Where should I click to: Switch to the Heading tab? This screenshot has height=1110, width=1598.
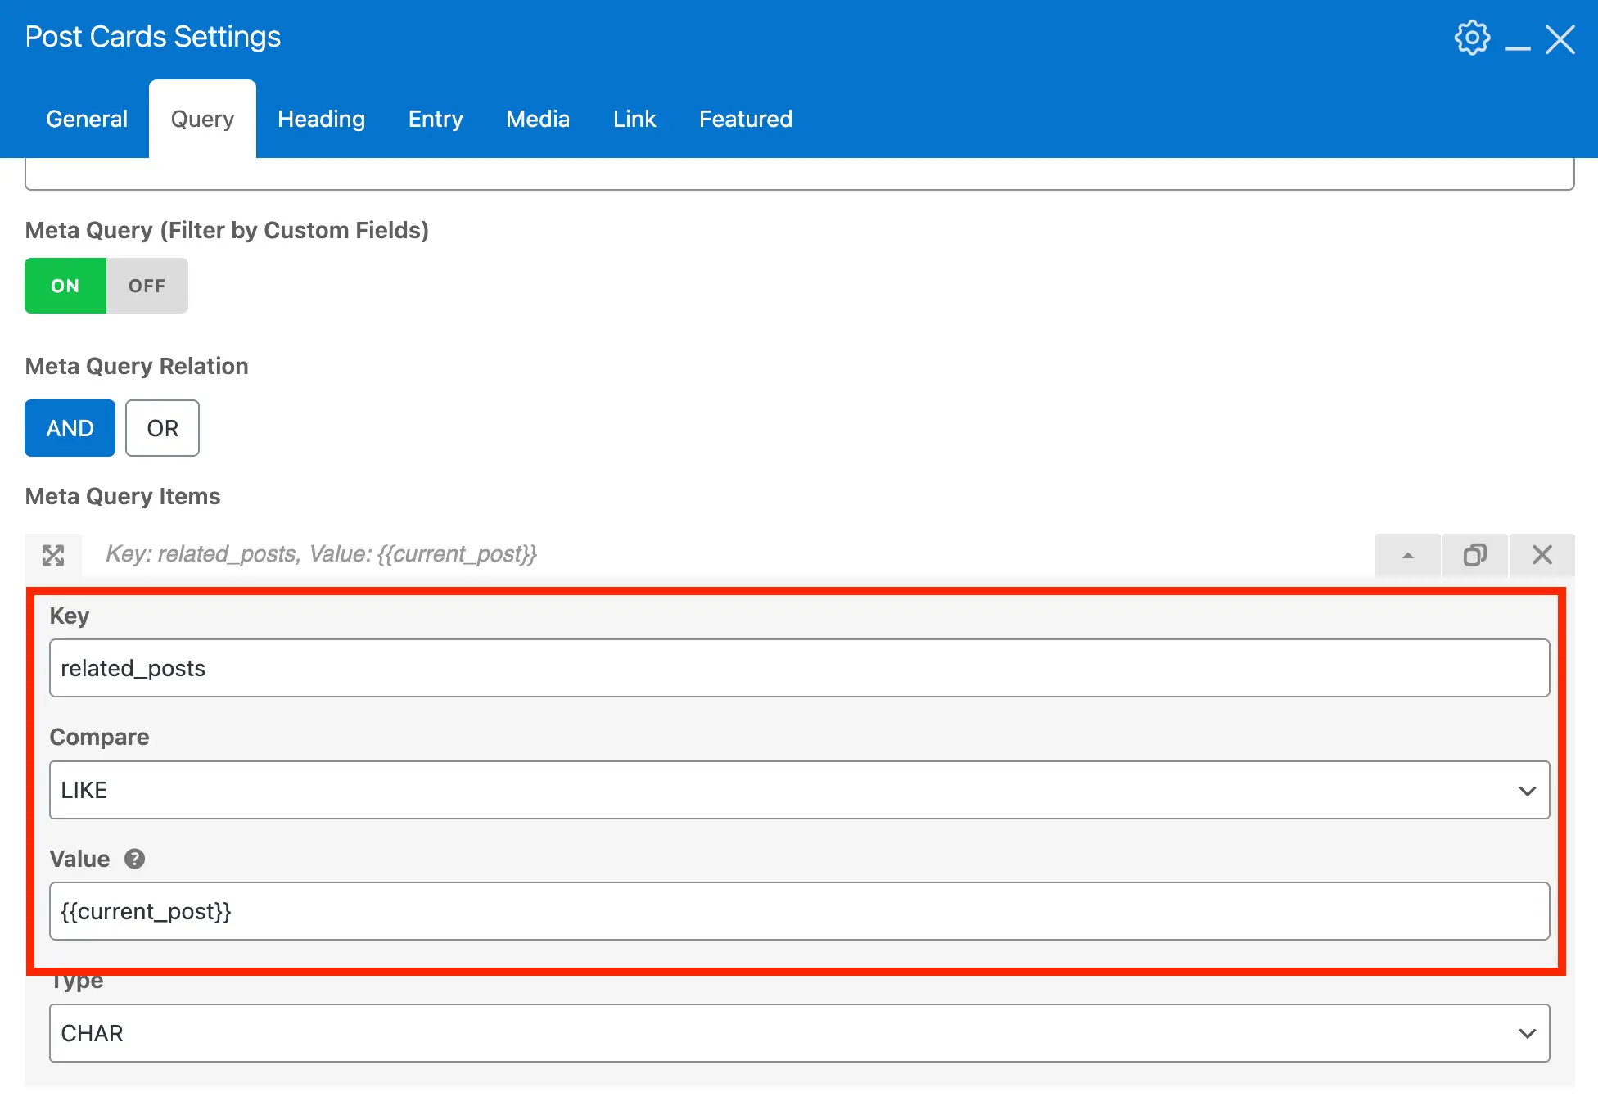click(321, 119)
